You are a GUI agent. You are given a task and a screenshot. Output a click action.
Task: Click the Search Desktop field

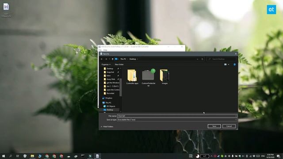tap(222, 59)
